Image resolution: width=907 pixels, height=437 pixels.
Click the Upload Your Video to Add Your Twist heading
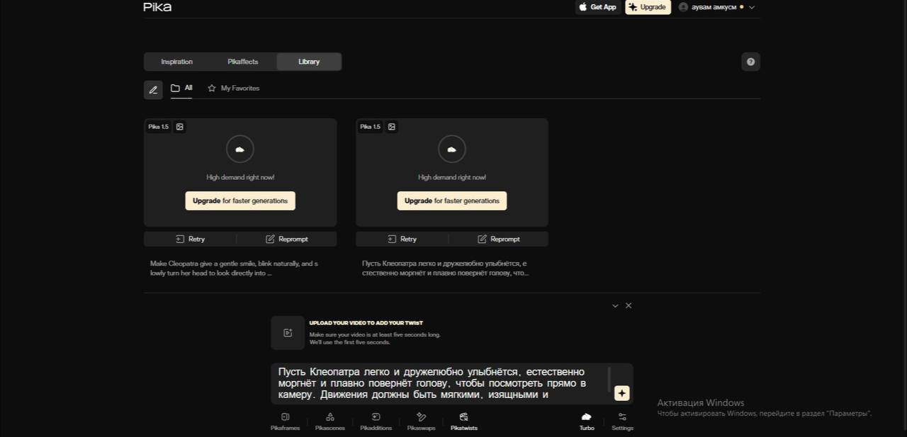366,323
